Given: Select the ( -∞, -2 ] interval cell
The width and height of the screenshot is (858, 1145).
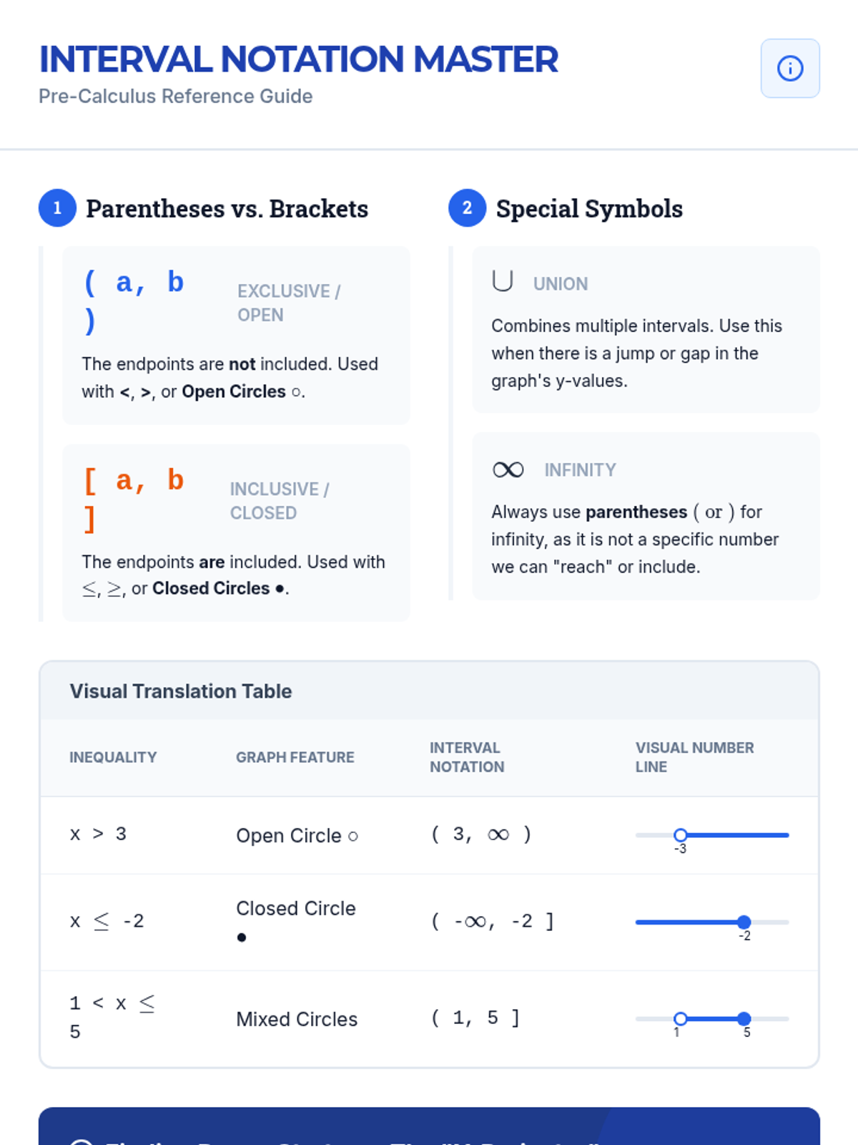Looking at the screenshot, I should (x=493, y=921).
